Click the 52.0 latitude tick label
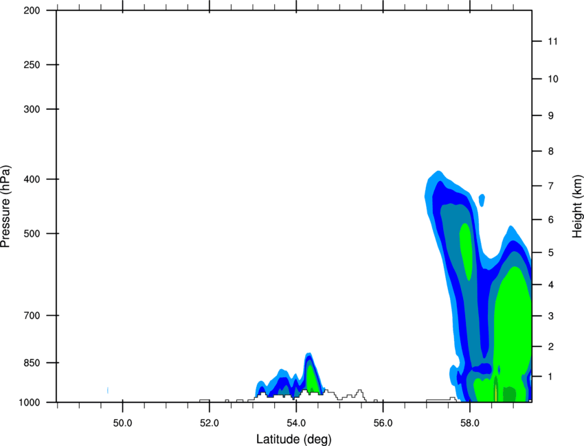 210,423
